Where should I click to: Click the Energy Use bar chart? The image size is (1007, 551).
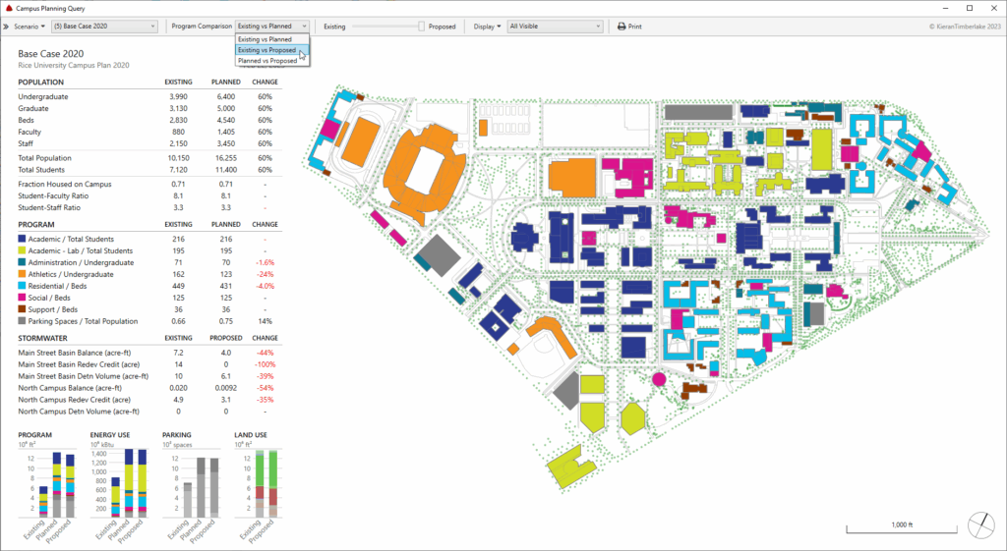click(x=124, y=486)
